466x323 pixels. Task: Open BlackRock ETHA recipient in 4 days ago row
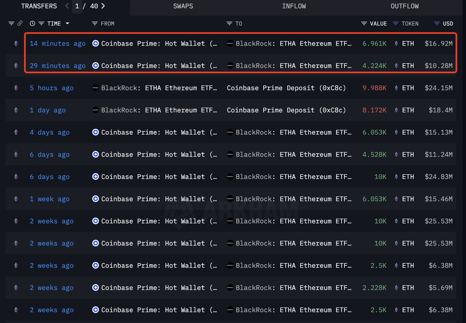click(x=293, y=132)
